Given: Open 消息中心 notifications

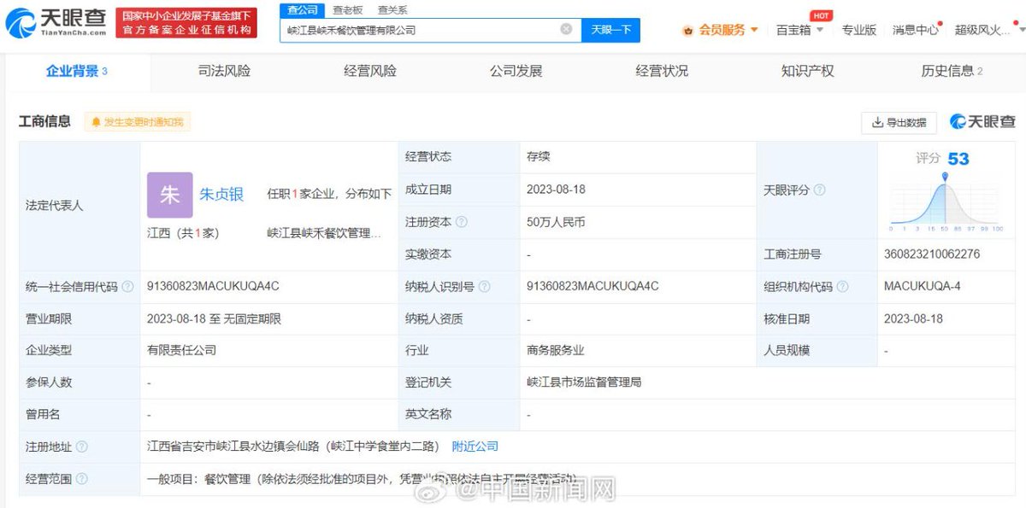Looking at the screenshot, I should 915,30.
